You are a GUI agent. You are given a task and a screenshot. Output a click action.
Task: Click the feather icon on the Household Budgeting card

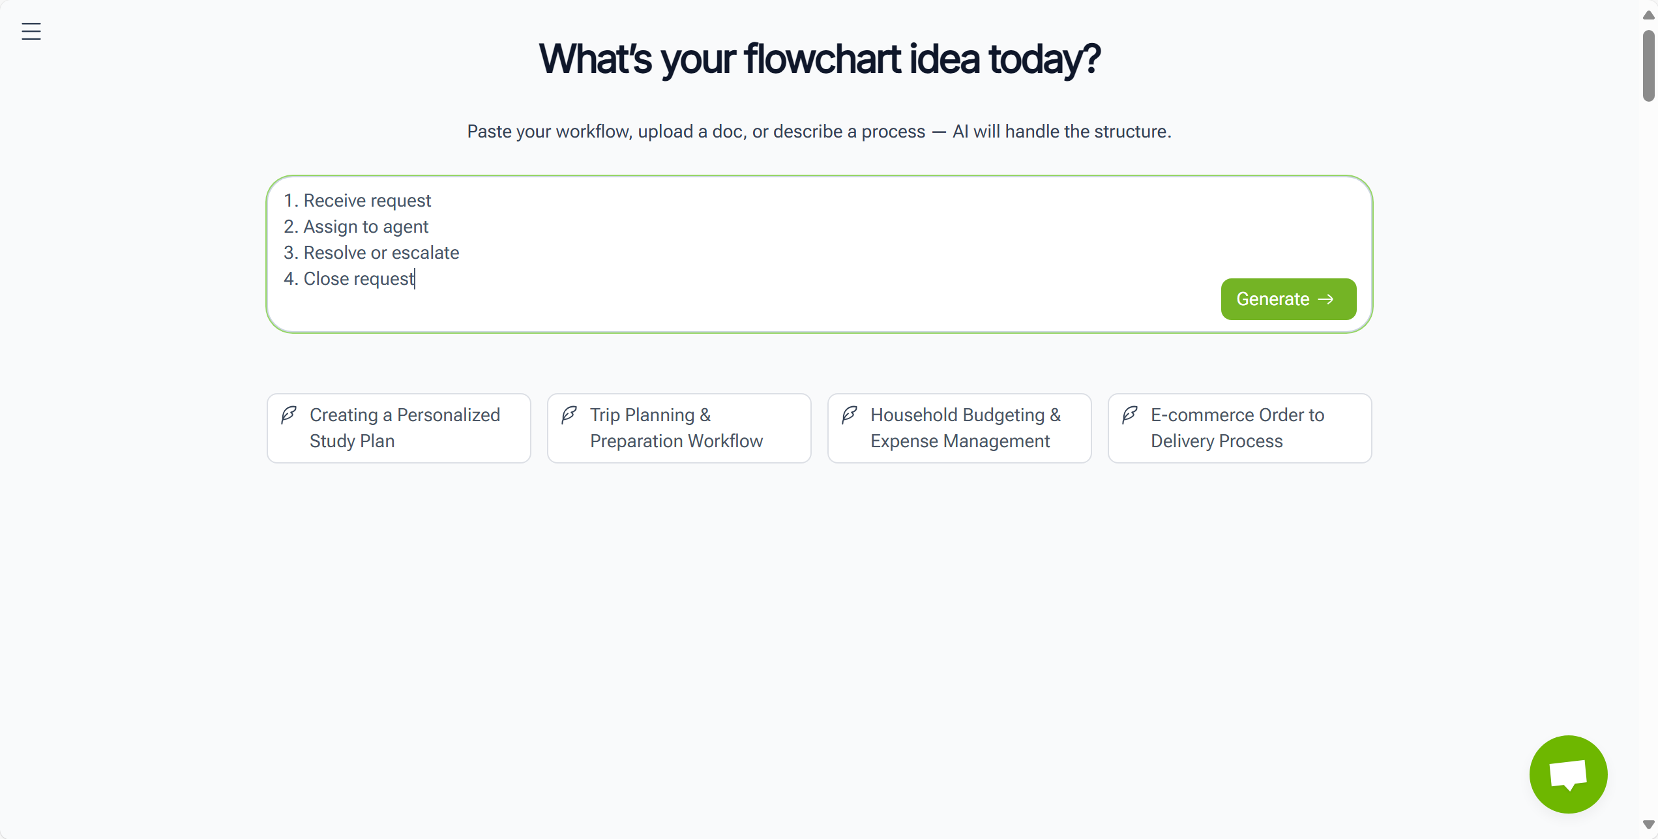coord(850,415)
